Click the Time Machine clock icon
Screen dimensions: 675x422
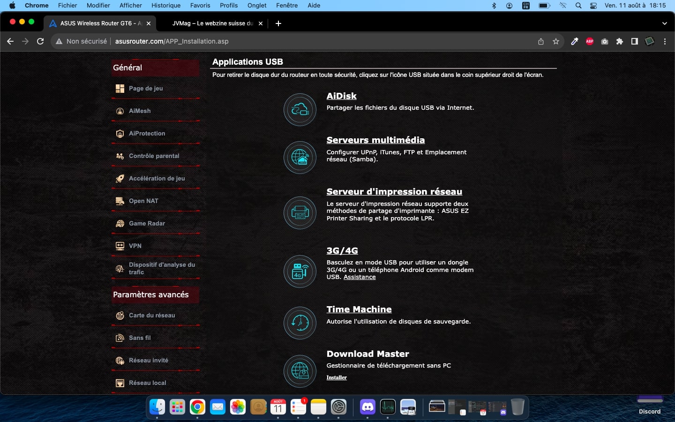300,323
